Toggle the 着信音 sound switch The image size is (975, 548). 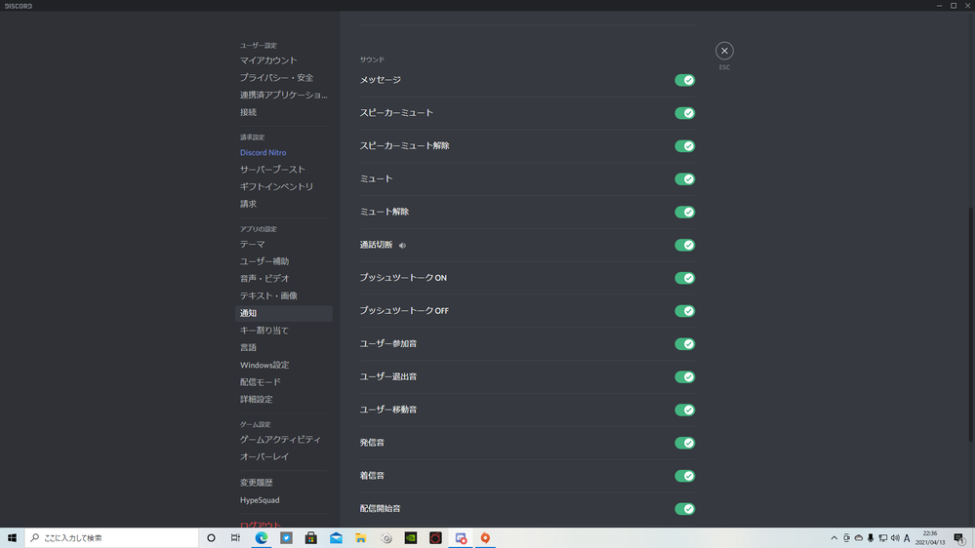pos(684,475)
